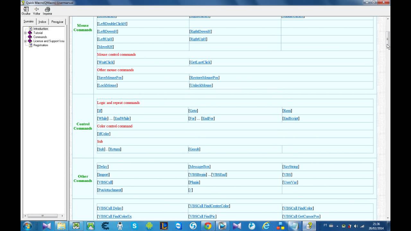Click the vertical scrollbar thumb of the manual

coord(388,39)
